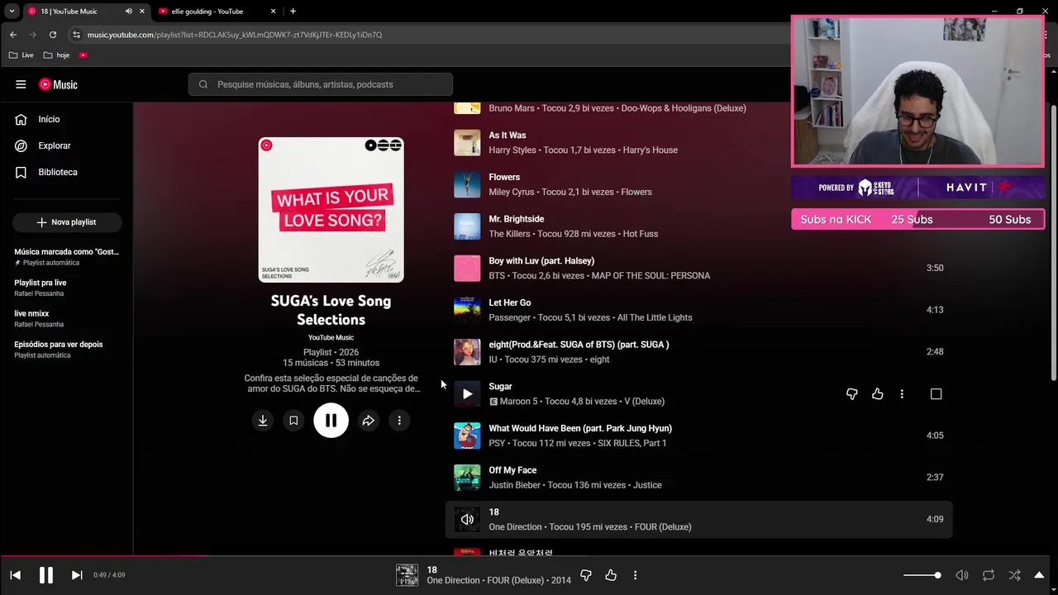Select the Flowers song title
The width and height of the screenshot is (1058, 595).
coord(504,177)
